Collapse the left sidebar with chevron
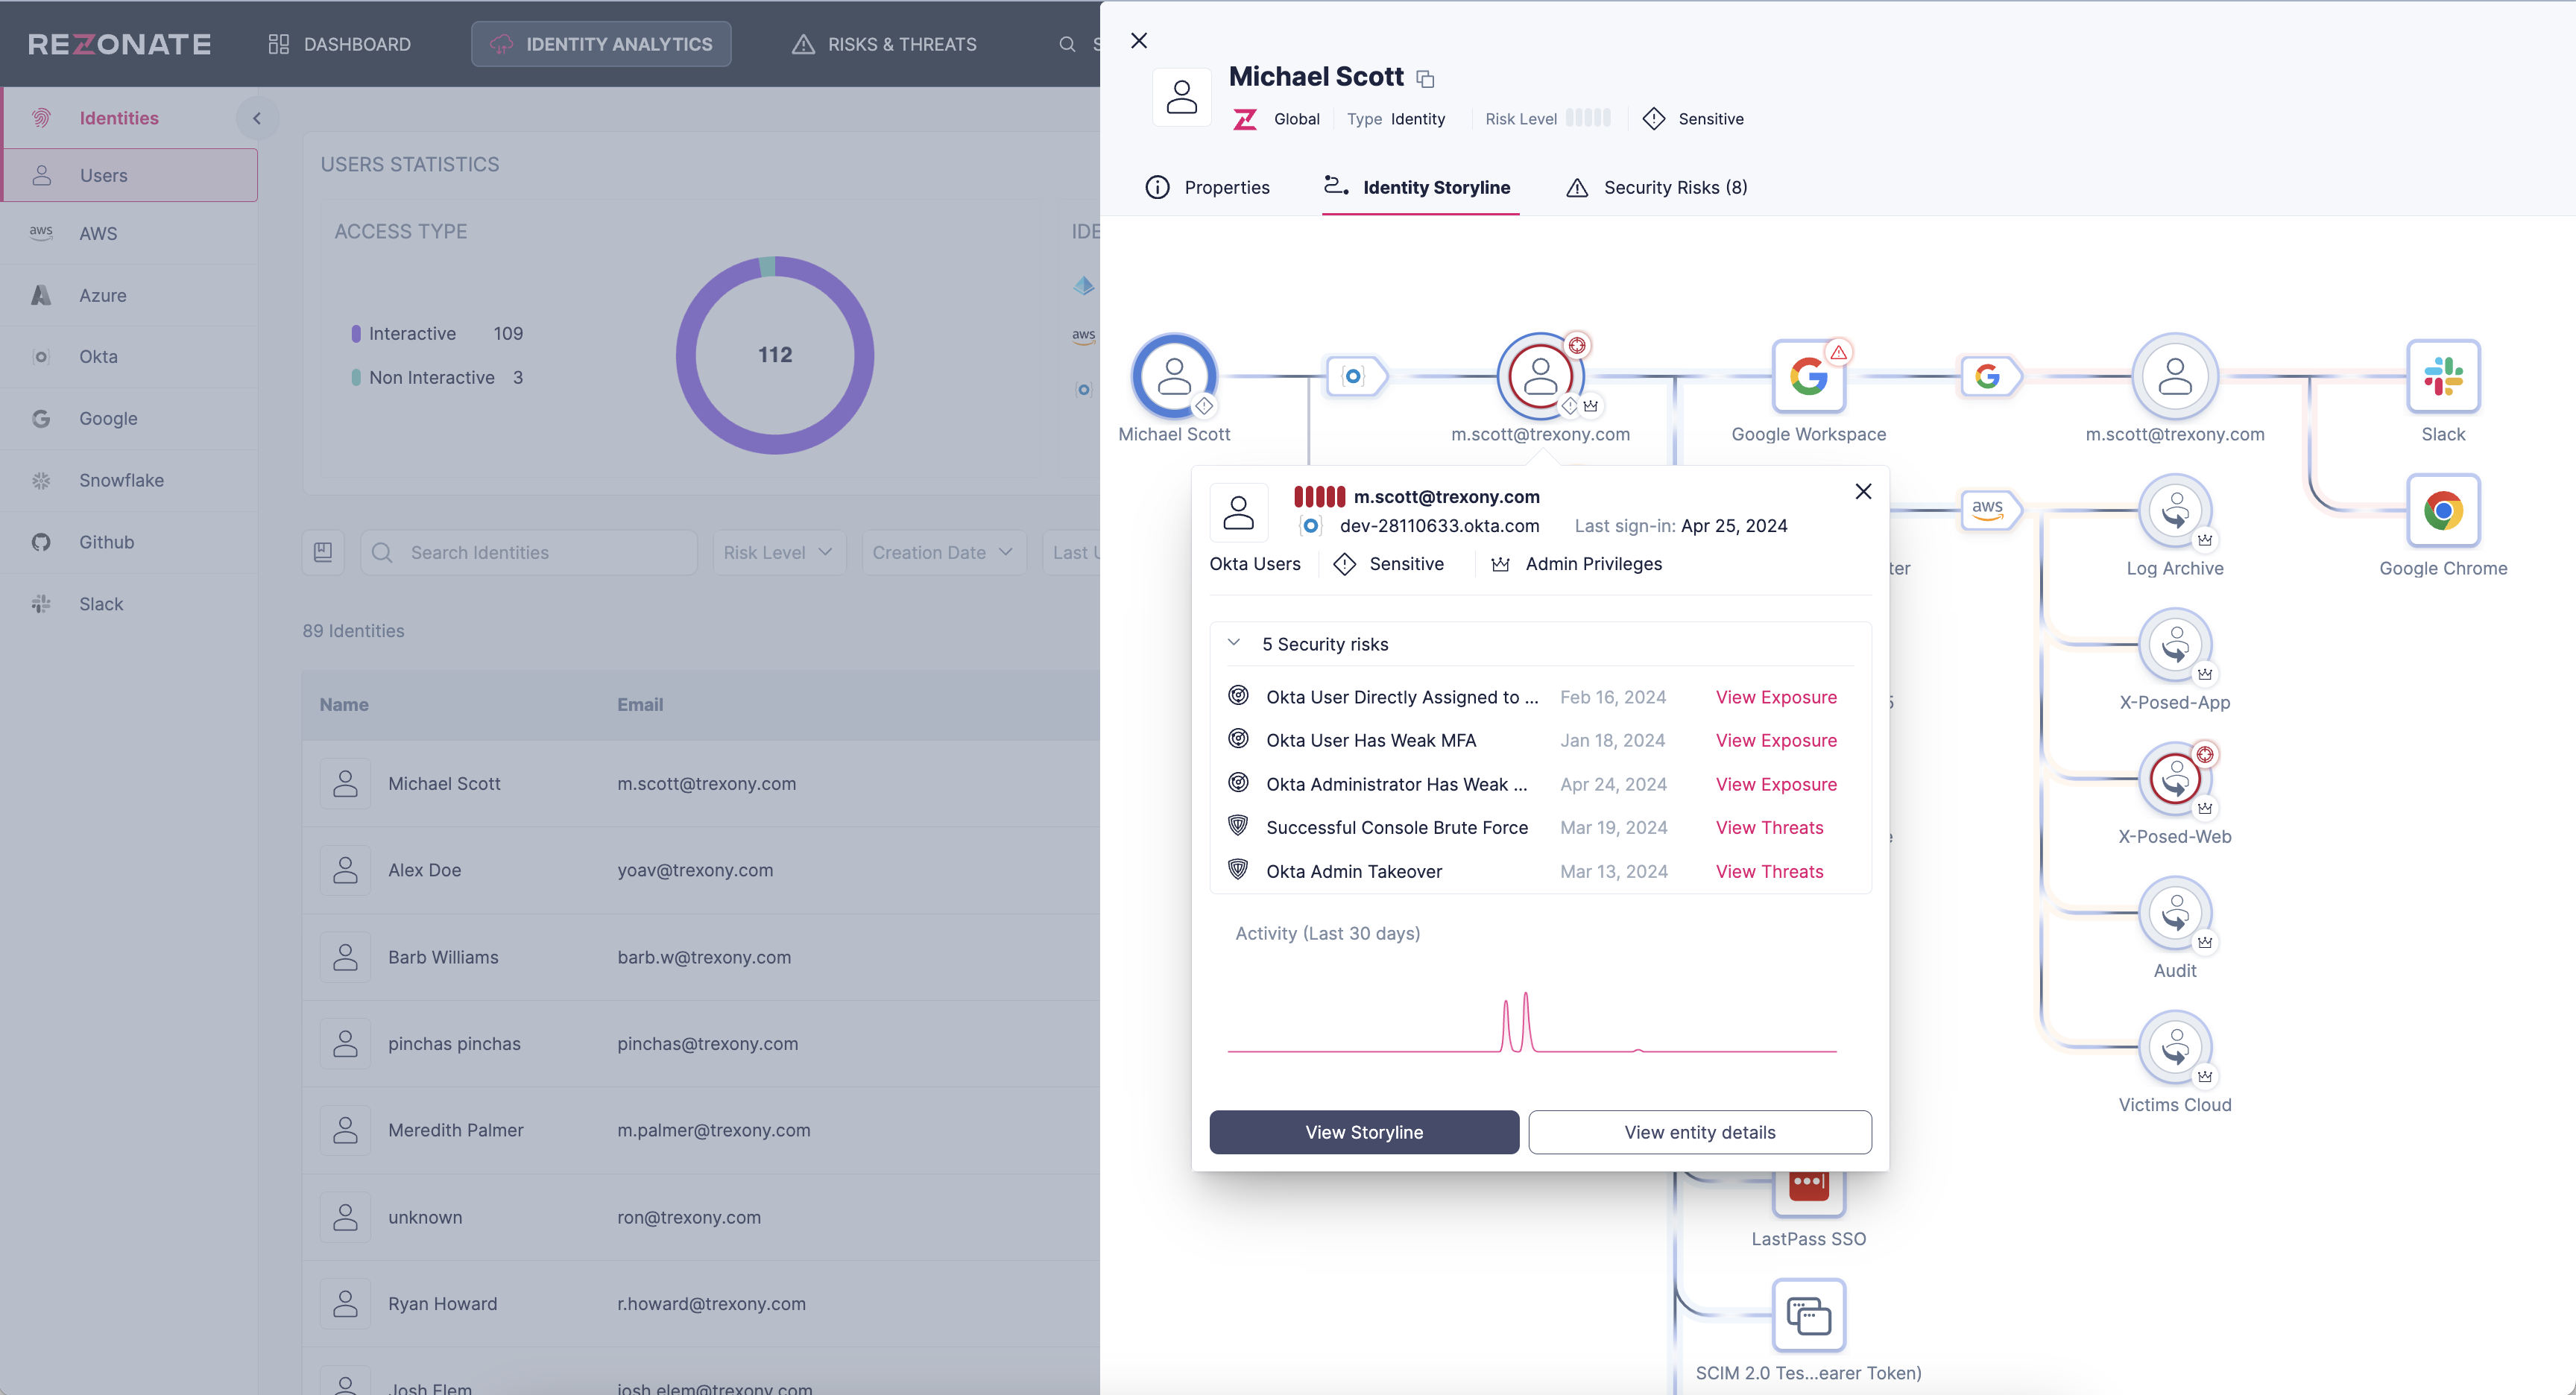This screenshot has width=2576, height=1395. [x=257, y=118]
